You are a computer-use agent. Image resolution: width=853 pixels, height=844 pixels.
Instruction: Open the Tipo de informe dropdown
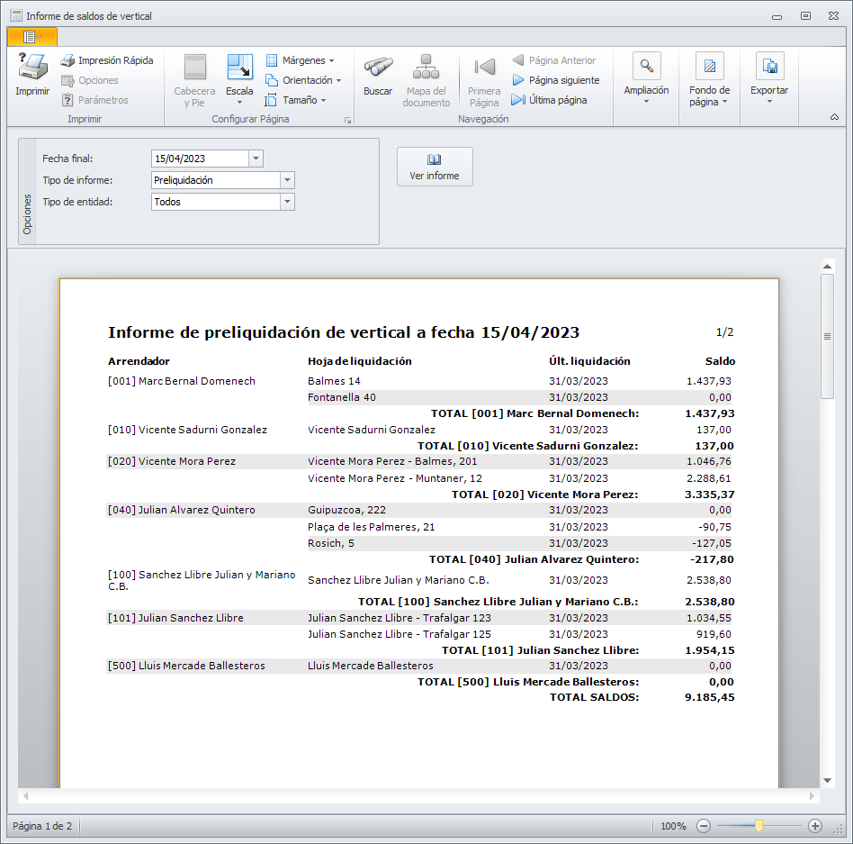pyautogui.click(x=287, y=180)
